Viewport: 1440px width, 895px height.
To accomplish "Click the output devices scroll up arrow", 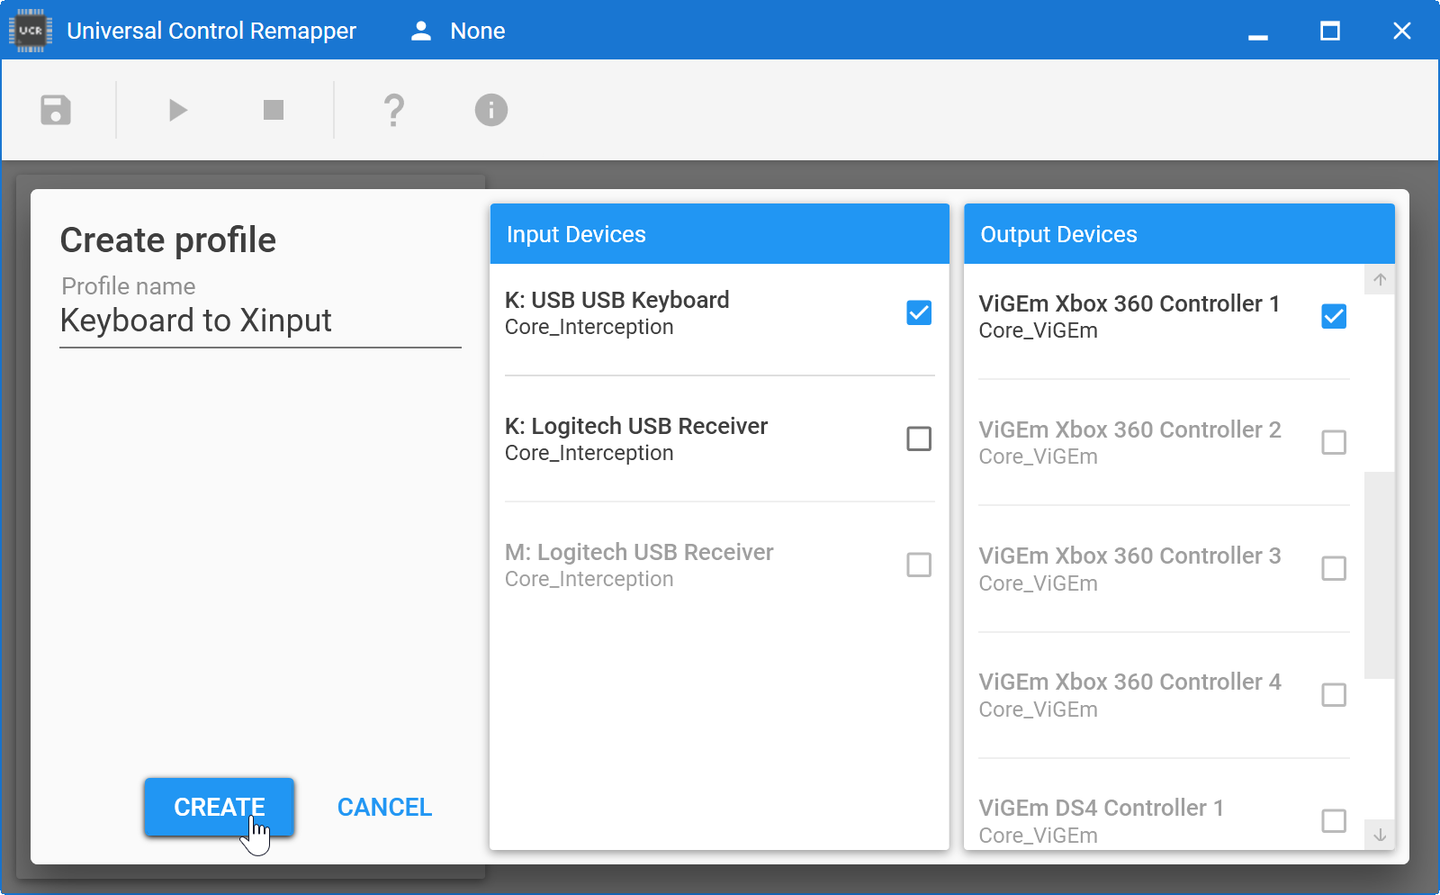I will point(1379,280).
